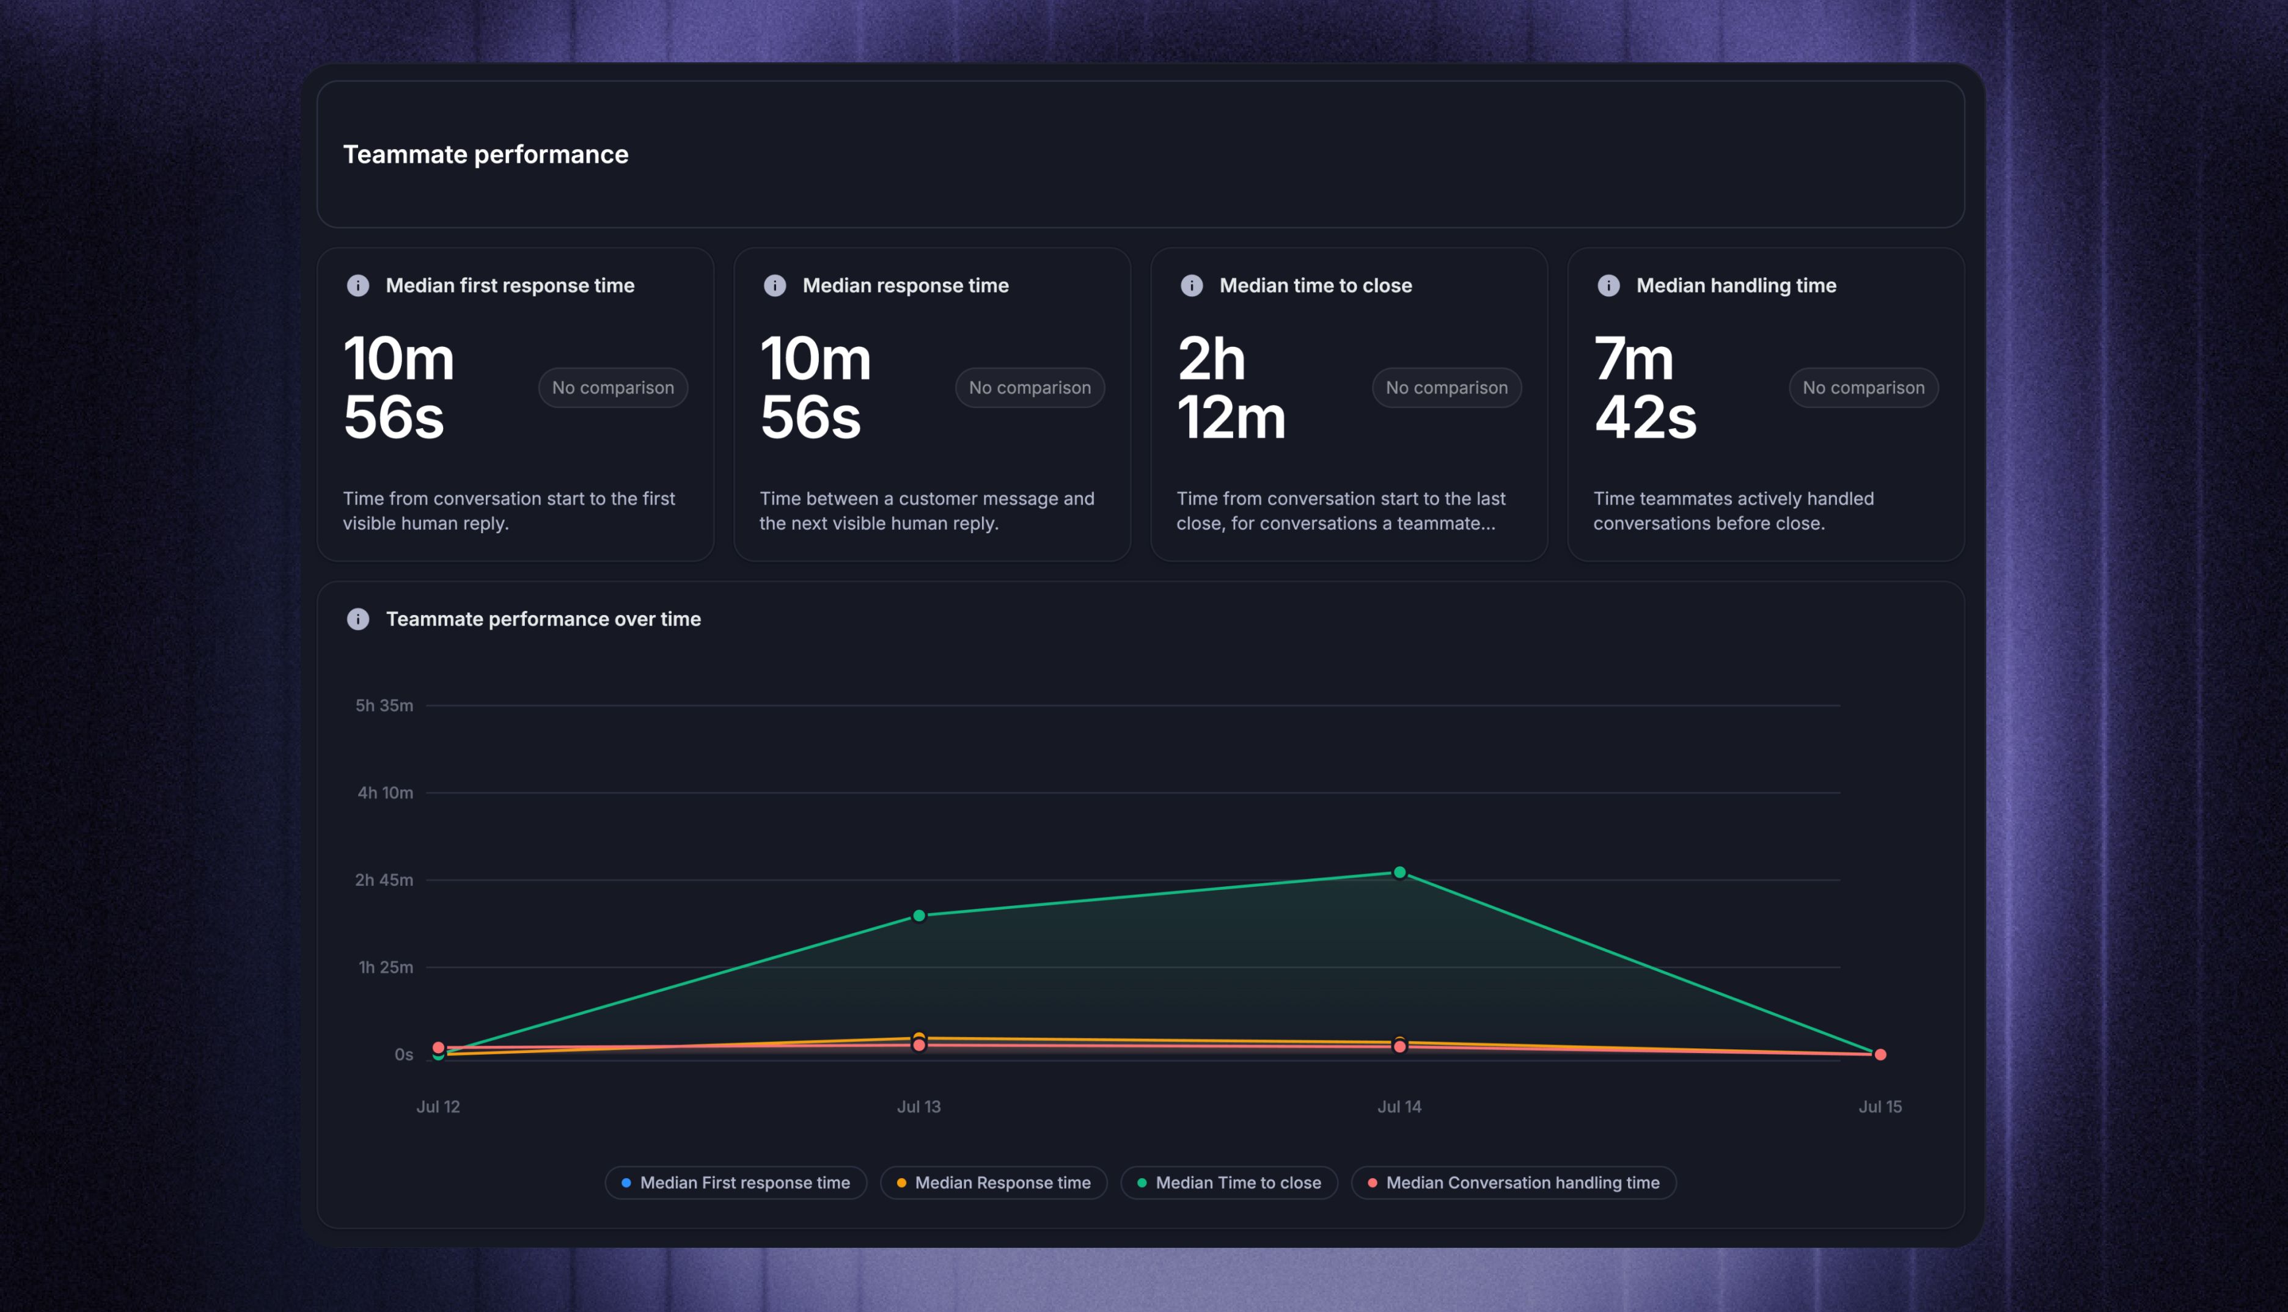
Task: Click truncated description 'for conversations a teammate...'
Action: pos(1363,523)
